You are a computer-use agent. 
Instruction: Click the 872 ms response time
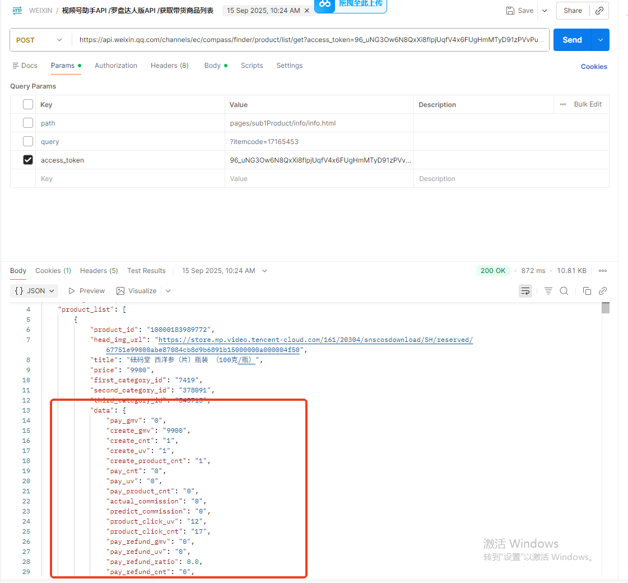[533, 271]
